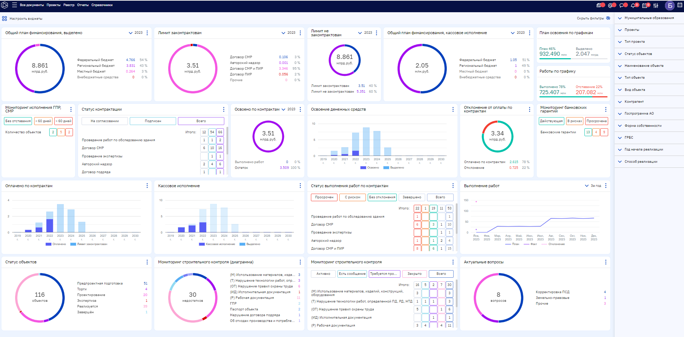
Task: Click the notifications bell icon
Action: click(633, 5)
